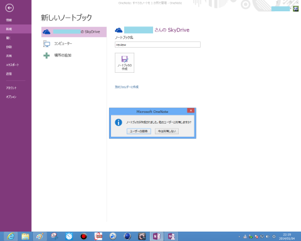The height and width of the screenshot is (241, 301).
Task: Open File Explorer from the taskbar
Action: tap(25, 237)
